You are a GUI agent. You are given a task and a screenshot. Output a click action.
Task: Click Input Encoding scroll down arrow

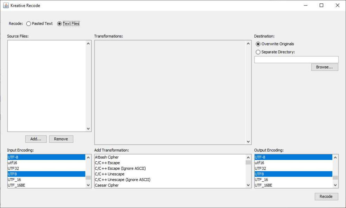[88, 185]
